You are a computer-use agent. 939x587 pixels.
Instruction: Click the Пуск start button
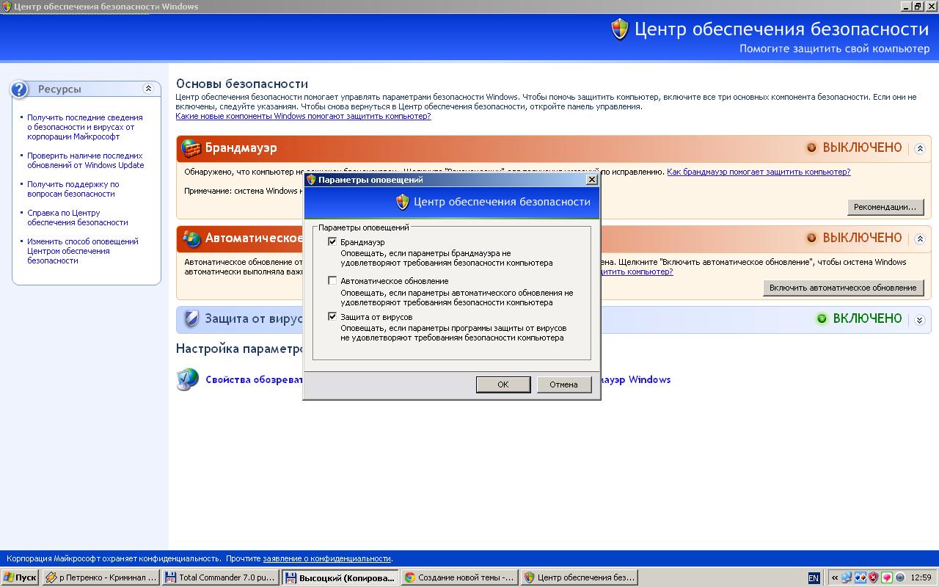(x=21, y=577)
